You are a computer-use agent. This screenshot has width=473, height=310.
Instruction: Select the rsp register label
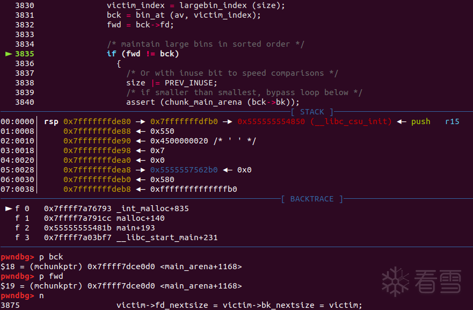coord(51,121)
